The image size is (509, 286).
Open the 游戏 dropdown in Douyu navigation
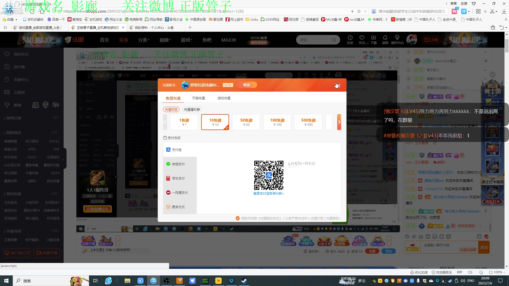(x=186, y=40)
